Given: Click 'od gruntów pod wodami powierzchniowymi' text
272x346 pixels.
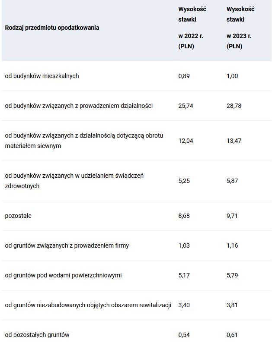Looking at the screenshot, I should pos(63,275).
